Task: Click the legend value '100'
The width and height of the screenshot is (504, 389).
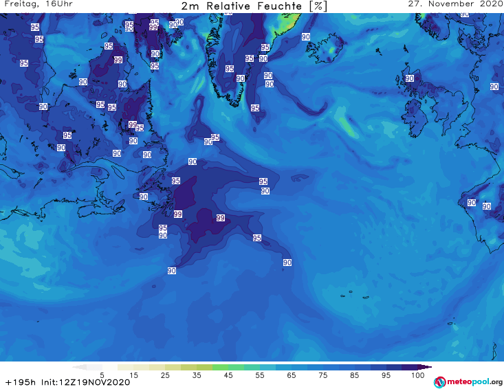Action: pyautogui.click(x=418, y=375)
